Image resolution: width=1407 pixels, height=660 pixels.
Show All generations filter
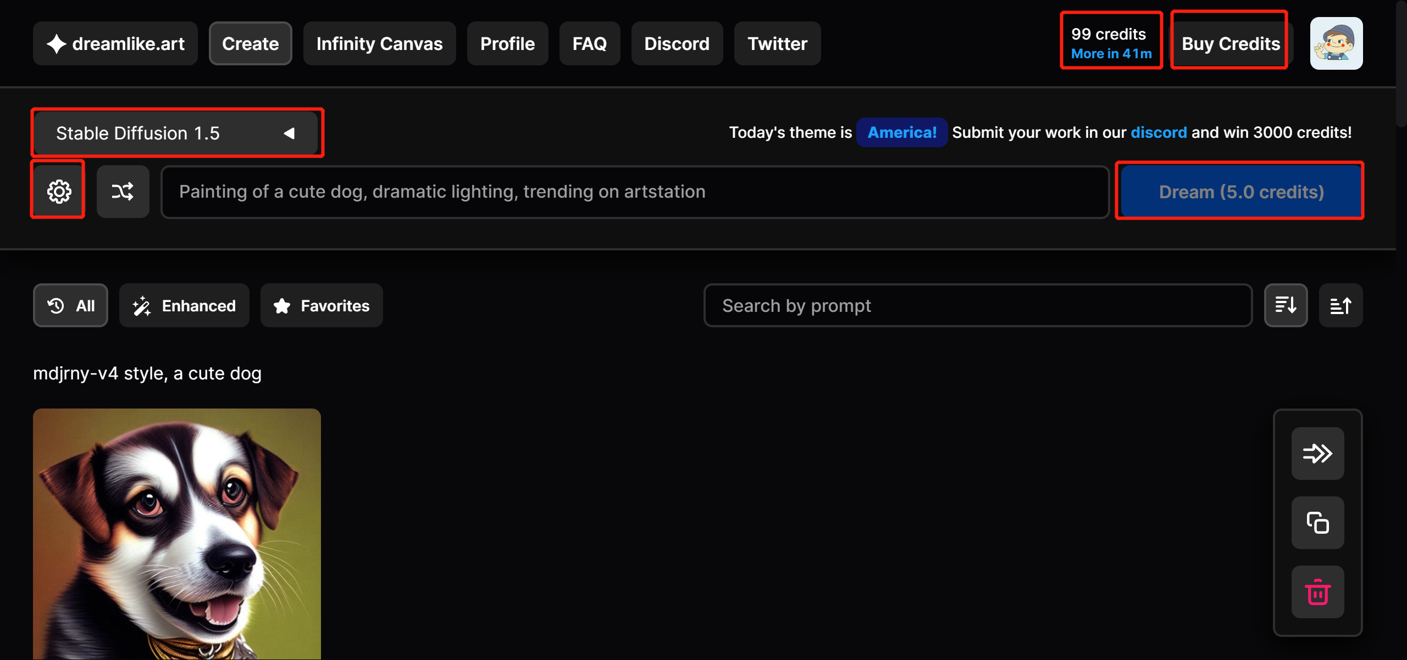click(71, 305)
